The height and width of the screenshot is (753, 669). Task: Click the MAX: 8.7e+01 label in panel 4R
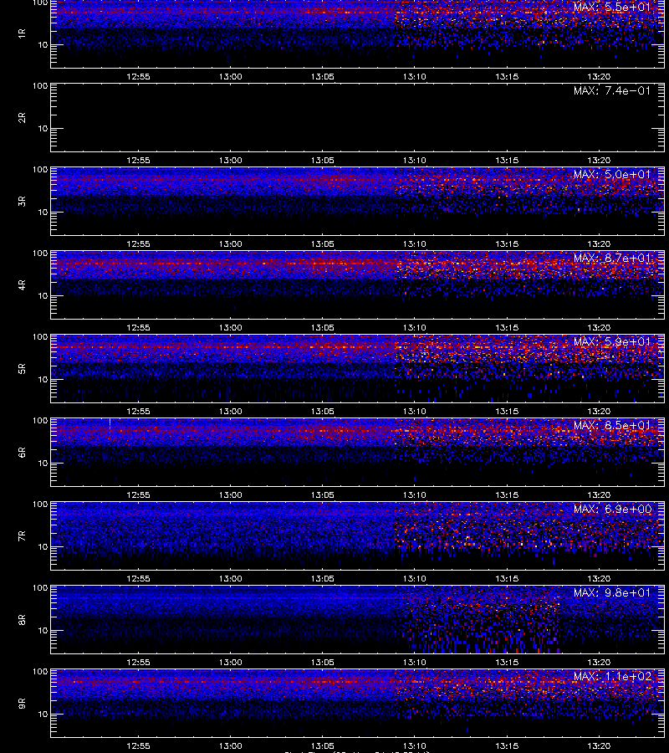(612, 258)
